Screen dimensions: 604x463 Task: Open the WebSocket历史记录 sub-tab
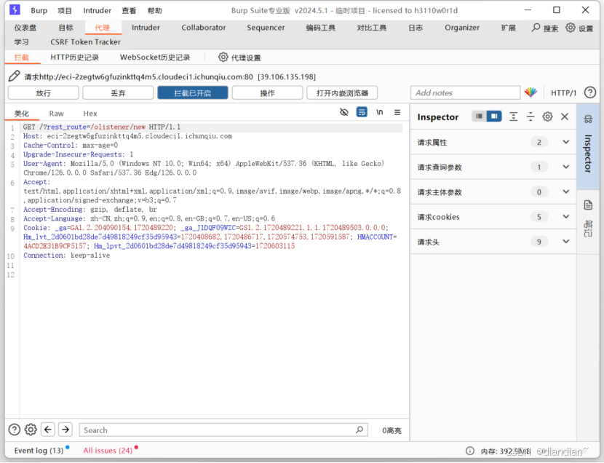click(155, 58)
